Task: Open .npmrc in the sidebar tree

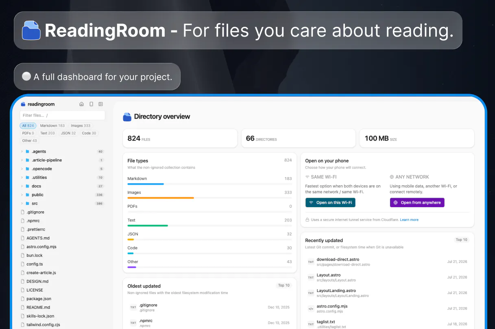Action: pos(33,221)
